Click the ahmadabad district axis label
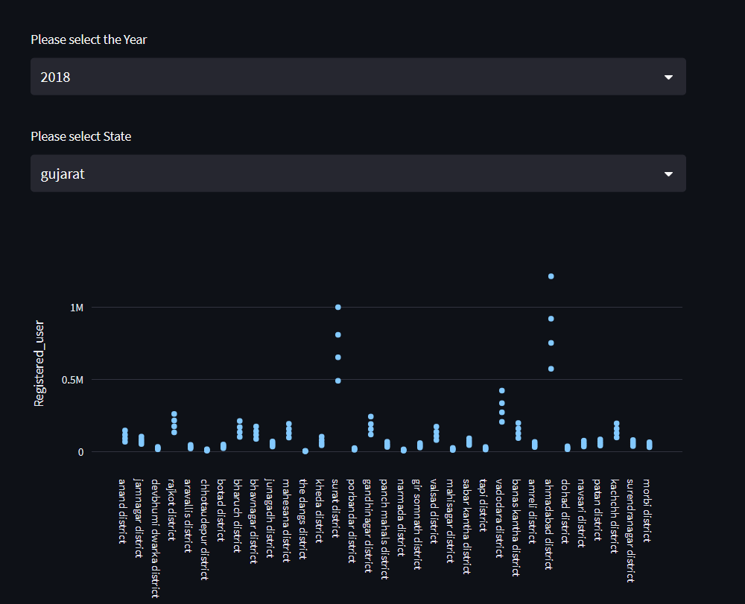The height and width of the screenshot is (604, 745). point(550,521)
